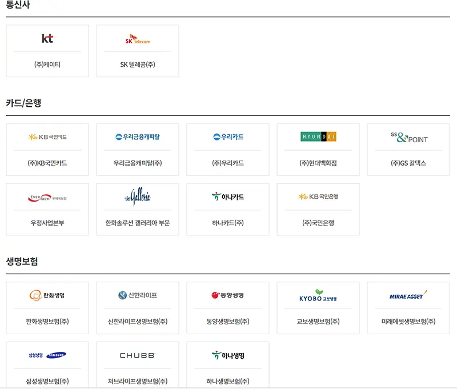Screen dimensions: 457x389
Task: Click the 동양생명 logo
Action: point(228,295)
